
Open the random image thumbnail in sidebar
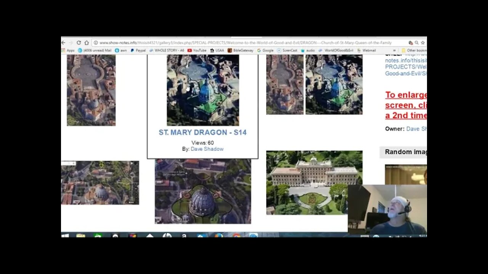coord(406,175)
